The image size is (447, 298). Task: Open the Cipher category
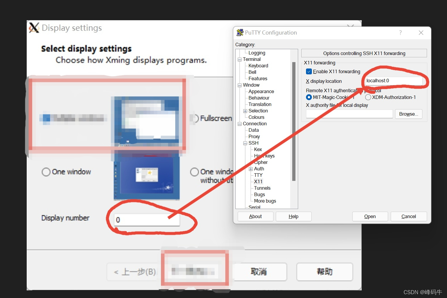(261, 162)
